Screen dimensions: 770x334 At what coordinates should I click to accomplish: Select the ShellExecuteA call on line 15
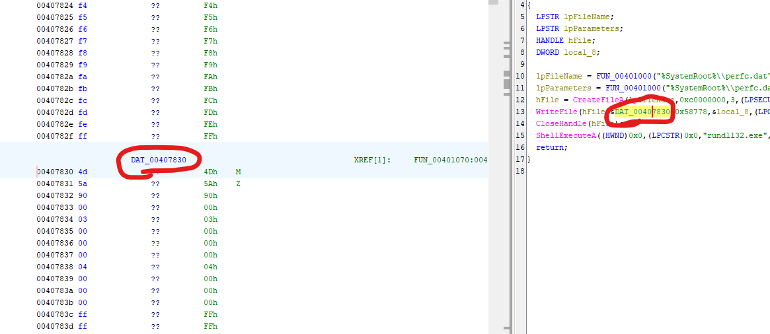(565, 136)
